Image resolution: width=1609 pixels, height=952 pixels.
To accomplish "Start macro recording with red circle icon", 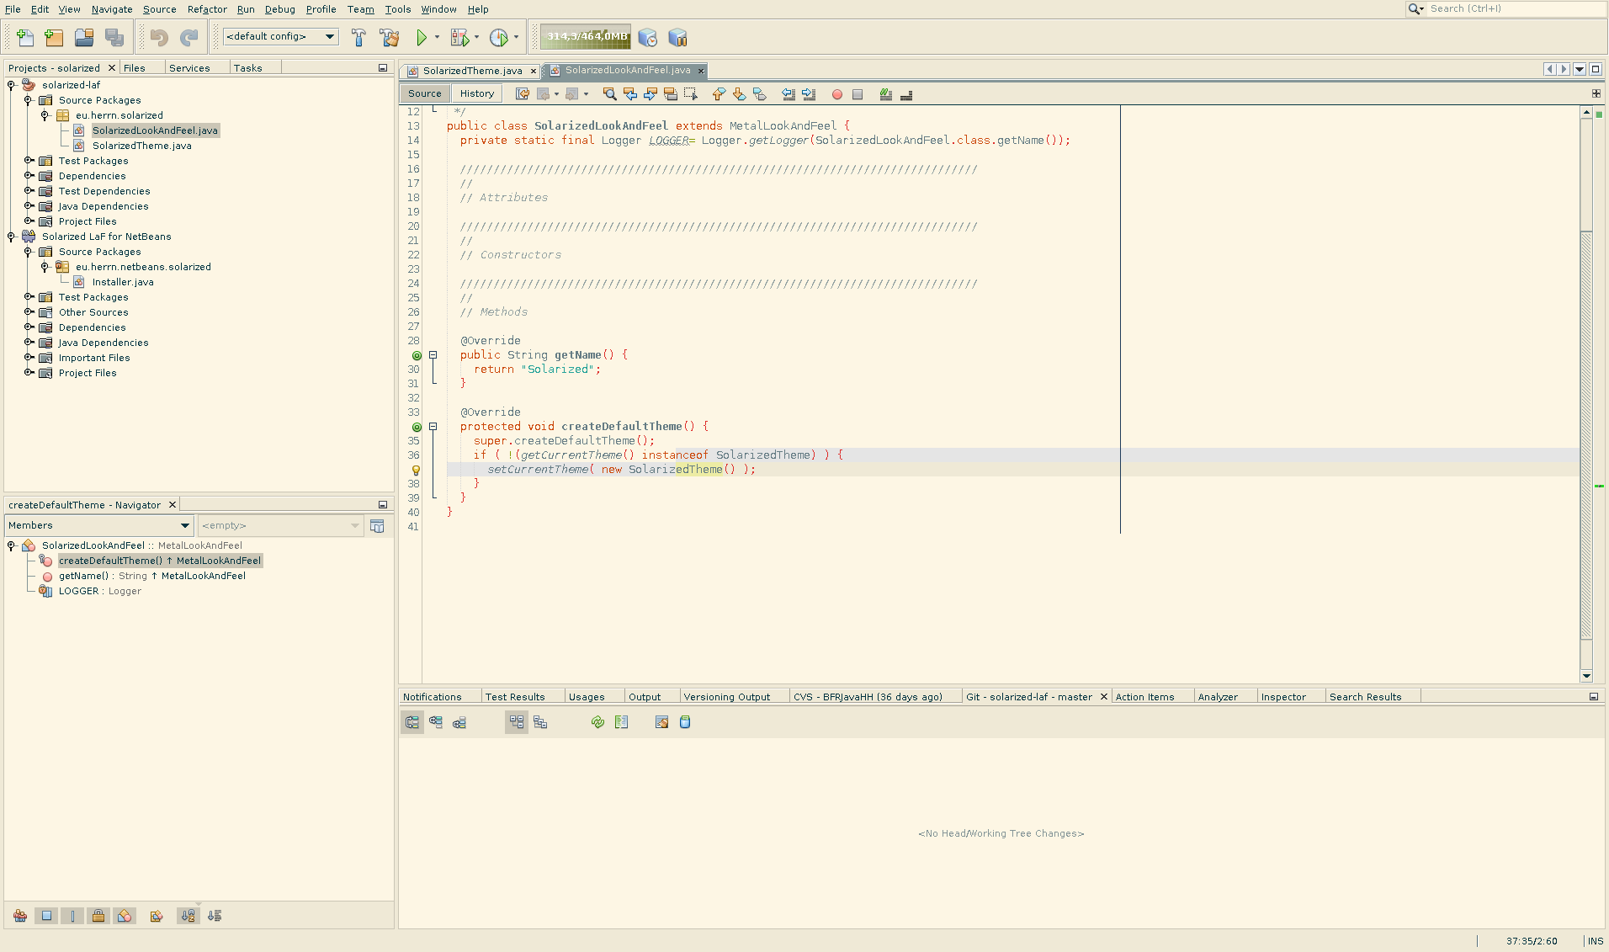I will pyautogui.click(x=837, y=94).
